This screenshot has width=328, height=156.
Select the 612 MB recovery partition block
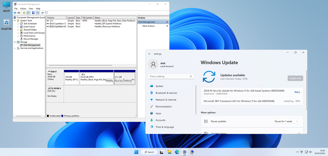point(125,77)
